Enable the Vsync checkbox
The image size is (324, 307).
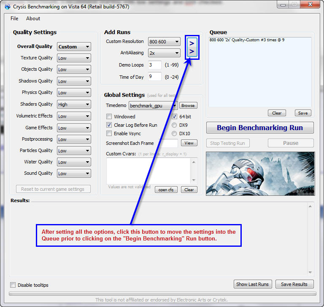point(109,133)
